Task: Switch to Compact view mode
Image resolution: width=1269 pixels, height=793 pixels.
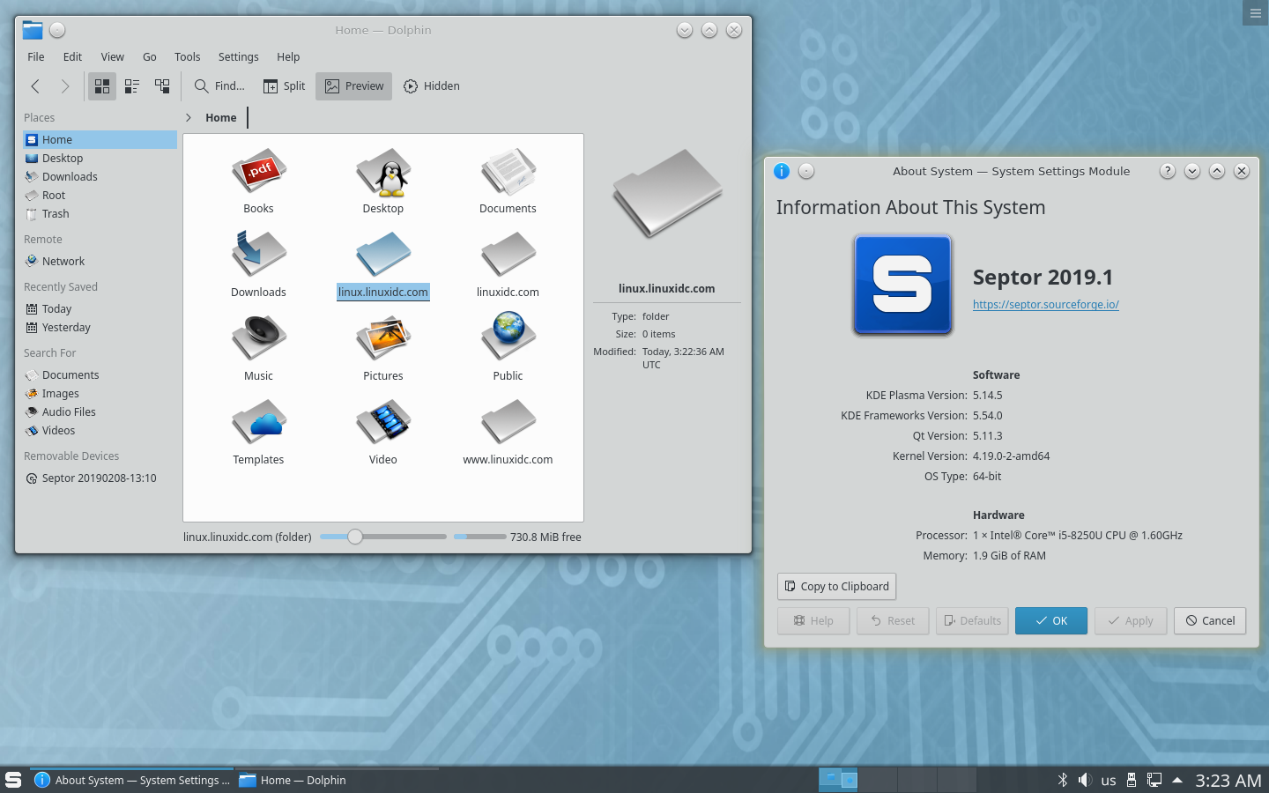Action: [132, 86]
